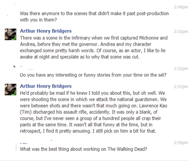Select the question about working on Walking Dead

84,149
